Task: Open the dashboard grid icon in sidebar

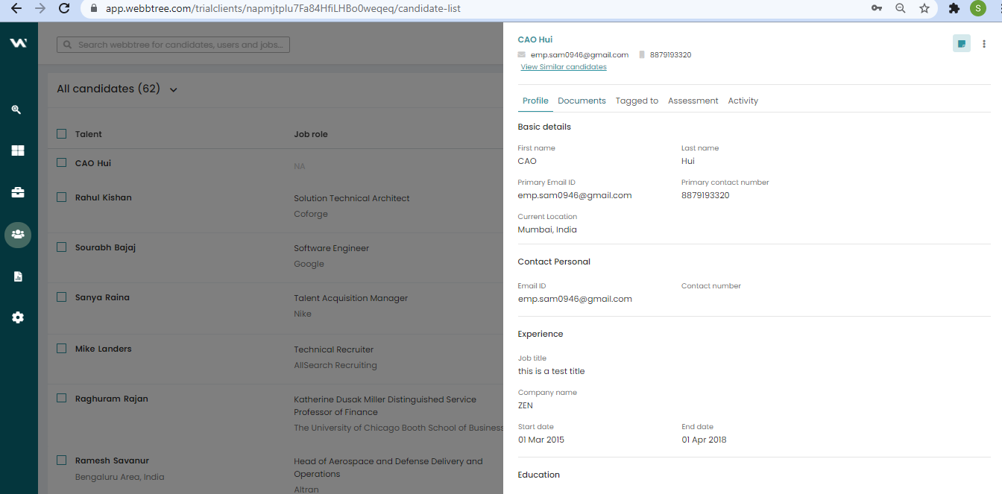Action: pos(18,151)
